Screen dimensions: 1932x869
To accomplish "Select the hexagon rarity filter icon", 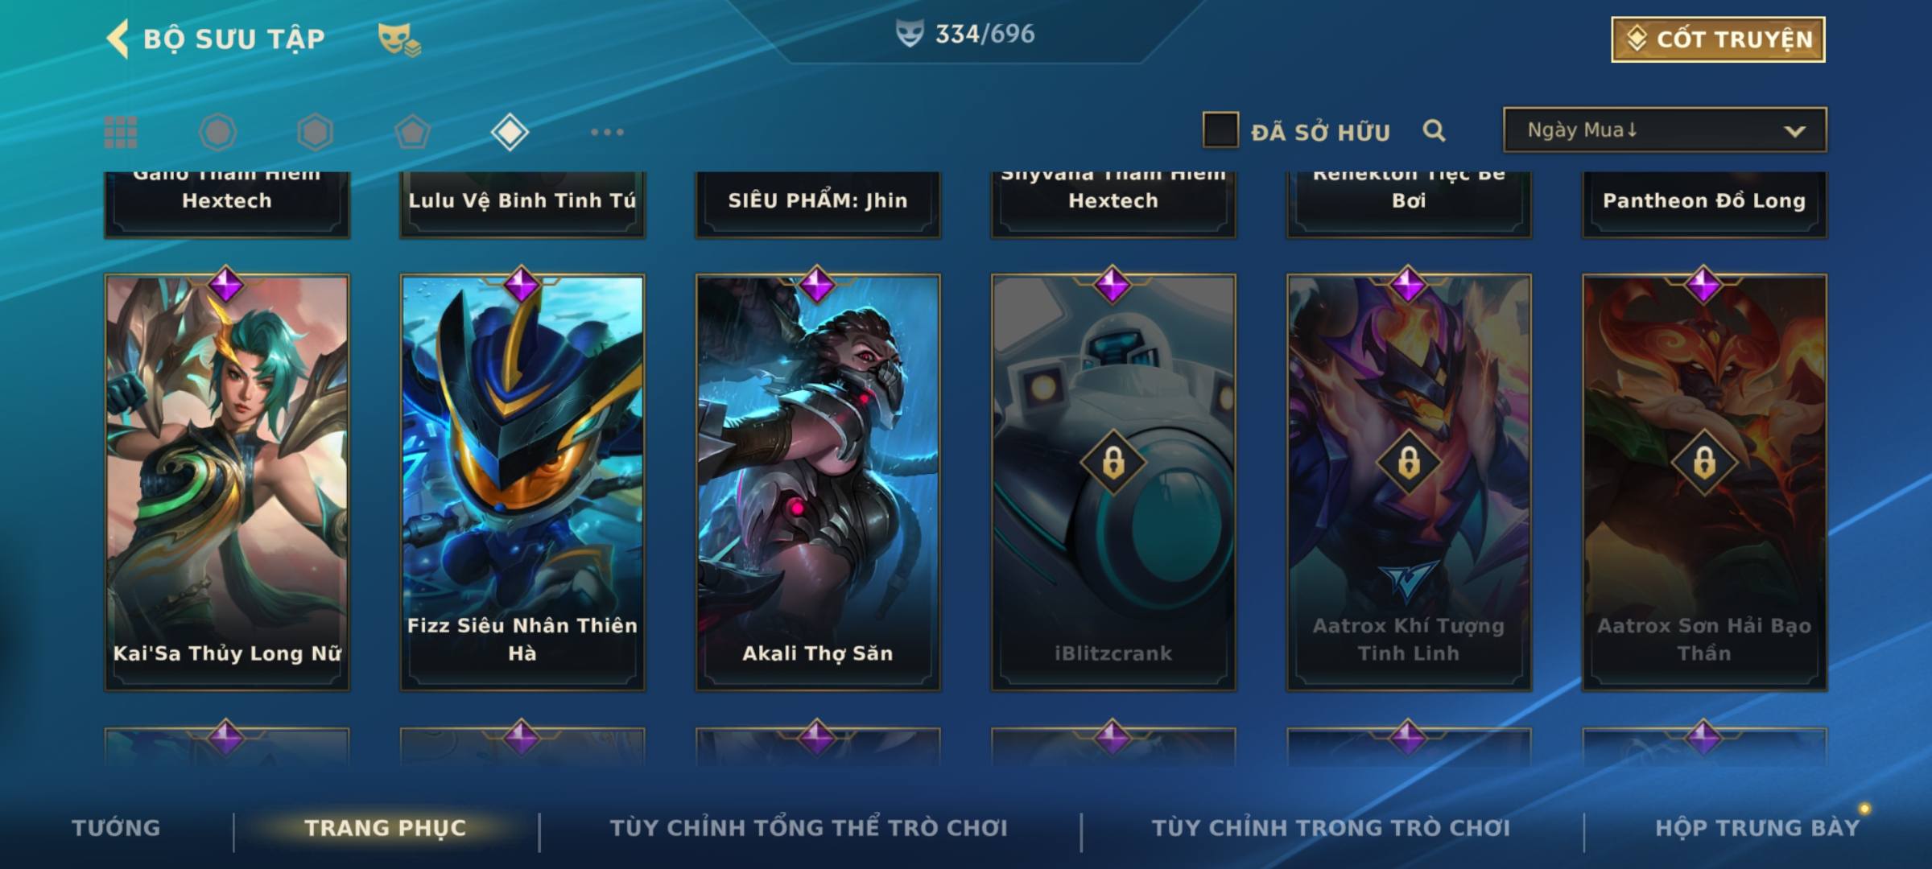I will click(315, 132).
